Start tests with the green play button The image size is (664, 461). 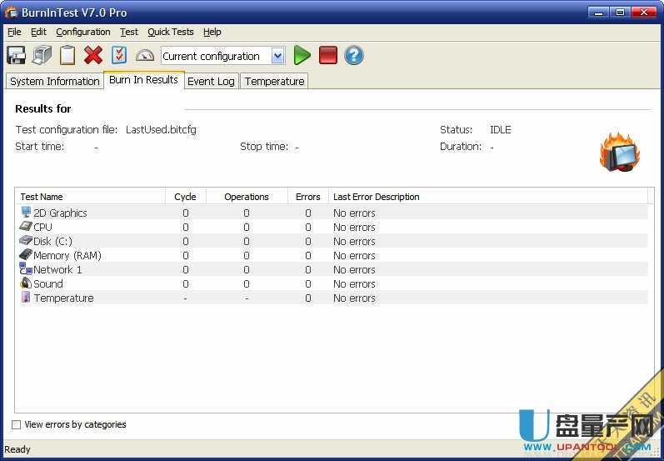pyautogui.click(x=302, y=56)
